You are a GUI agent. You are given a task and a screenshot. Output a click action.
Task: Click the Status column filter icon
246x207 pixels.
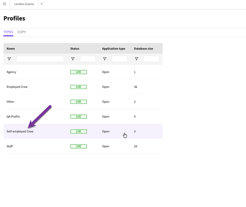click(x=73, y=59)
